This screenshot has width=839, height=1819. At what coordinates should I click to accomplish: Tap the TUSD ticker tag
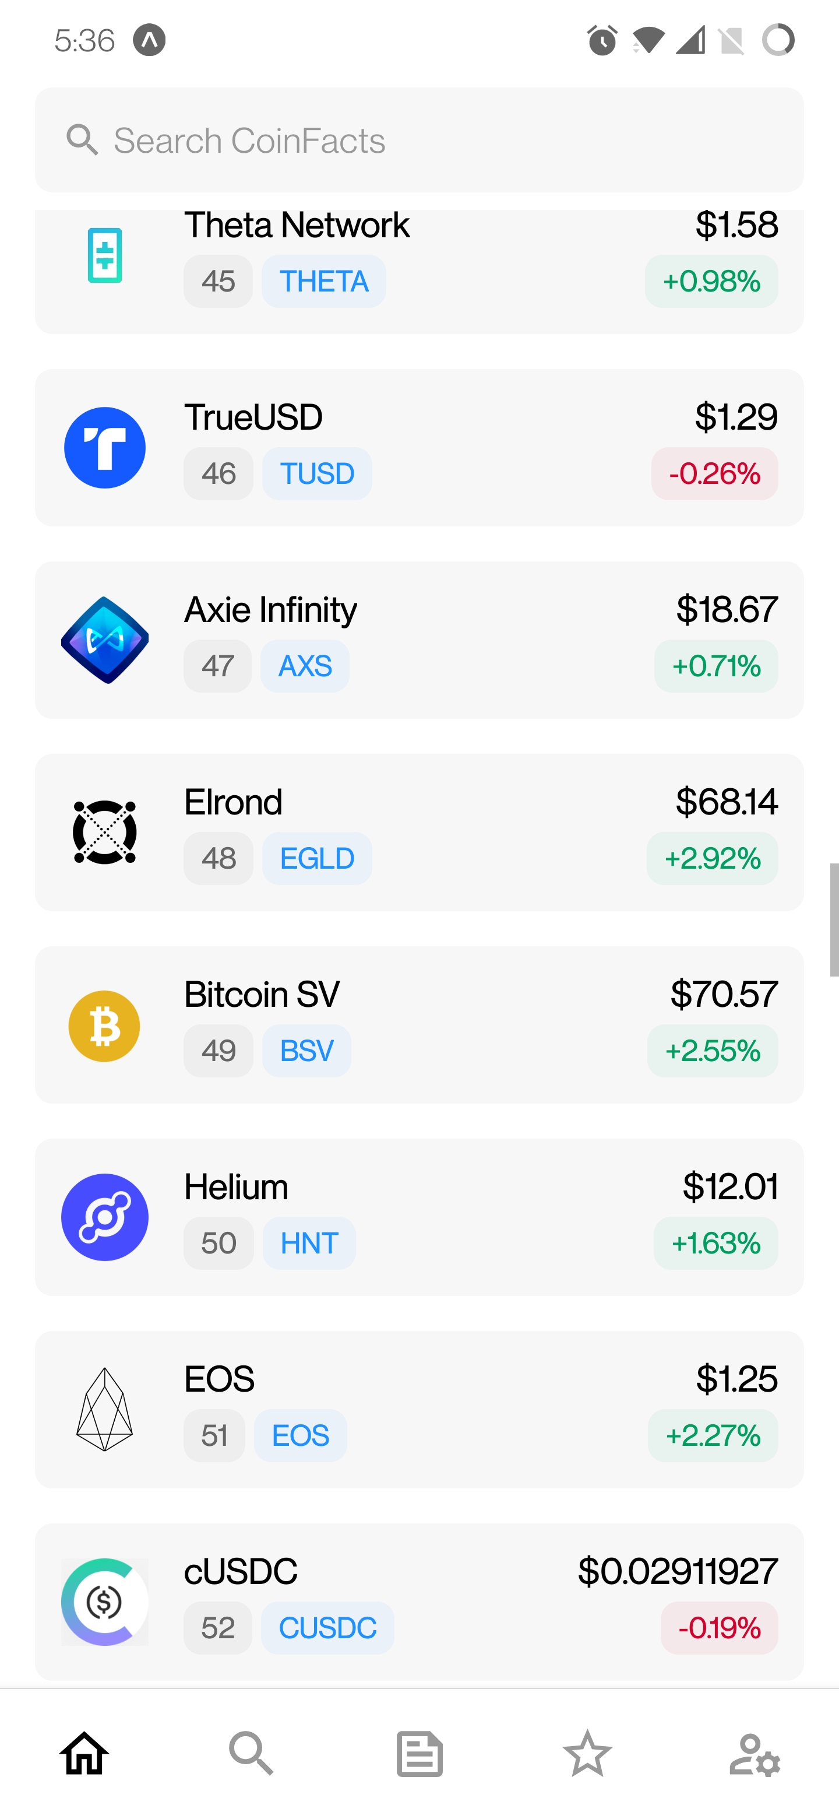(x=317, y=474)
